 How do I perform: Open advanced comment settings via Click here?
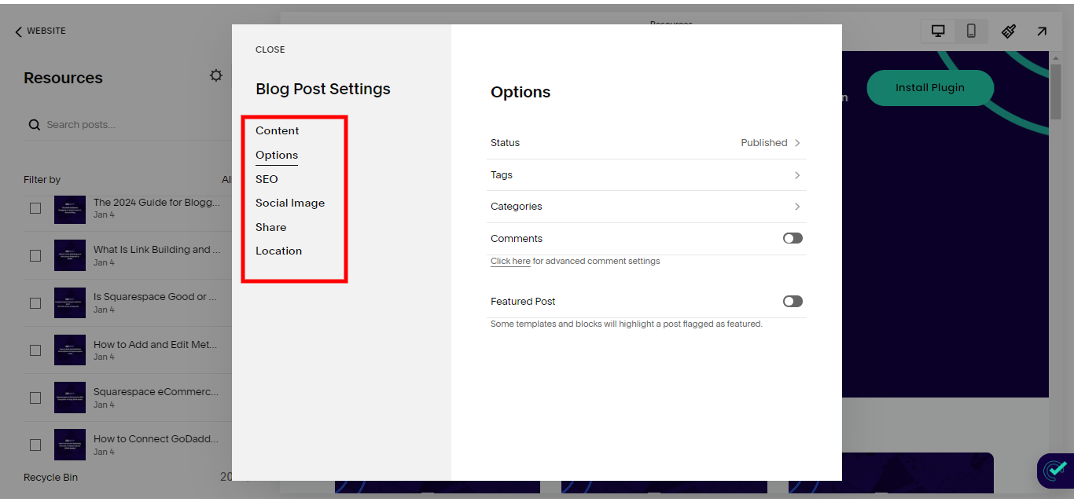[510, 260]
